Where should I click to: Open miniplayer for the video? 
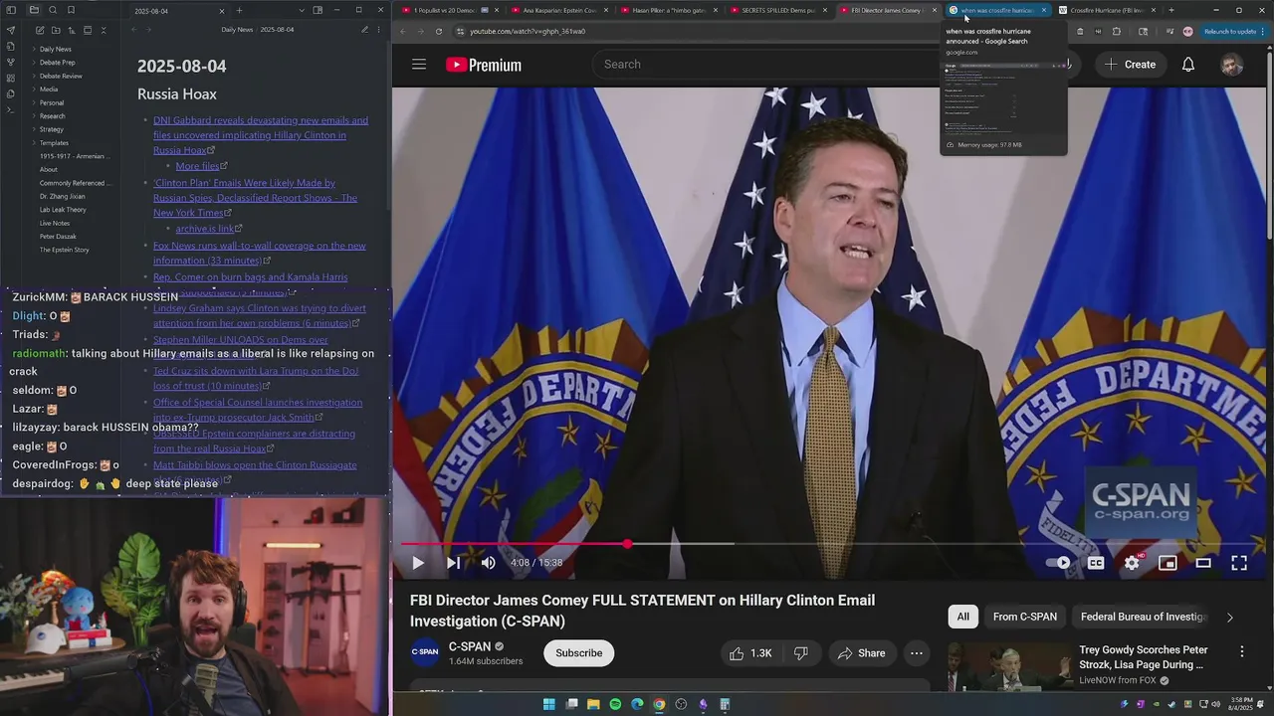[1168, 563]
